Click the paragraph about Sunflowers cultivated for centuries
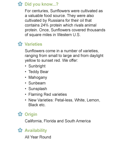Screen dimensions: 114x151 pyautogui.click(x=65, y=23)
